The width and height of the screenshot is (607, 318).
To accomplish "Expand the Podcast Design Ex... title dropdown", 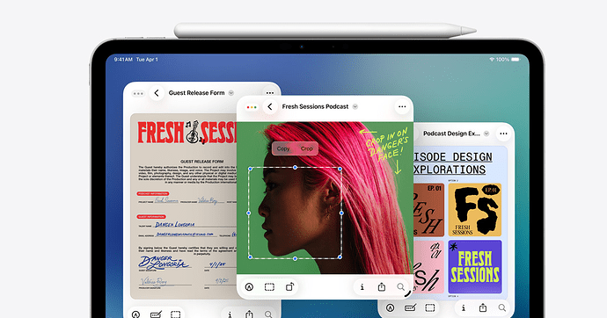I will 486,134.
